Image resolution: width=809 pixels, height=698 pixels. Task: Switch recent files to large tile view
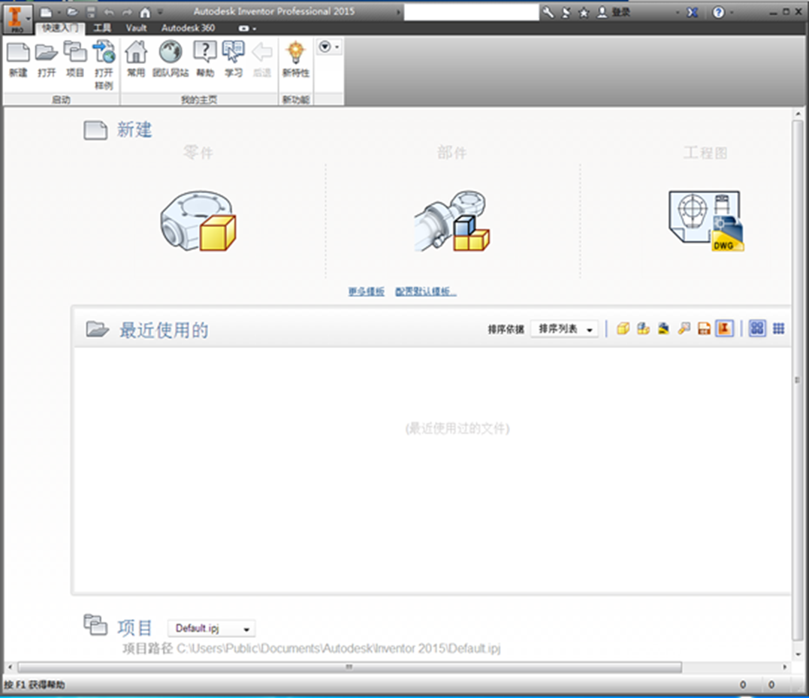click(757, 328)
